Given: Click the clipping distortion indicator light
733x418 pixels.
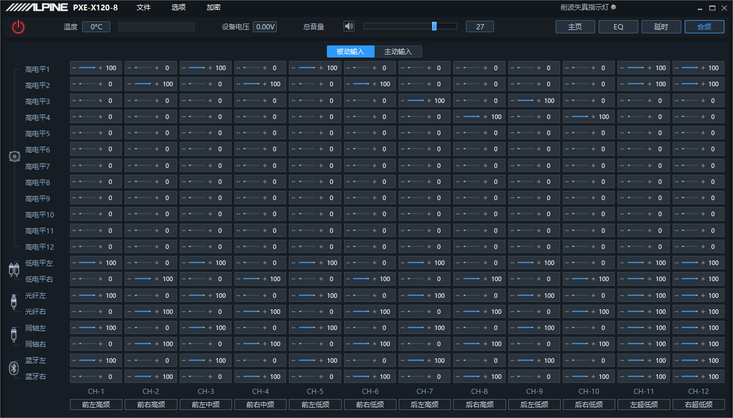Looking at the screenshot, I should pyautogui.click(x=614, y=7).
